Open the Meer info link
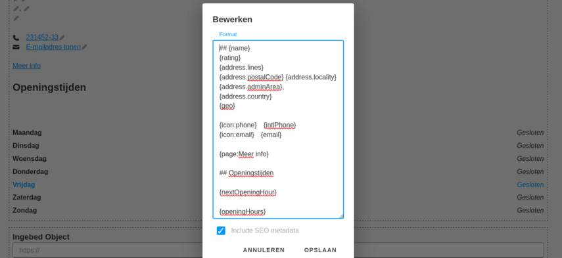Screen dimensions: 562x258 click(x=26, y=66)
